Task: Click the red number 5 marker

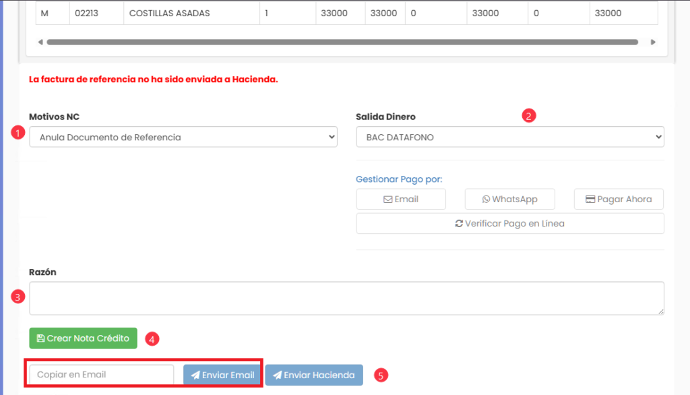Action: [x=381, y=375]
